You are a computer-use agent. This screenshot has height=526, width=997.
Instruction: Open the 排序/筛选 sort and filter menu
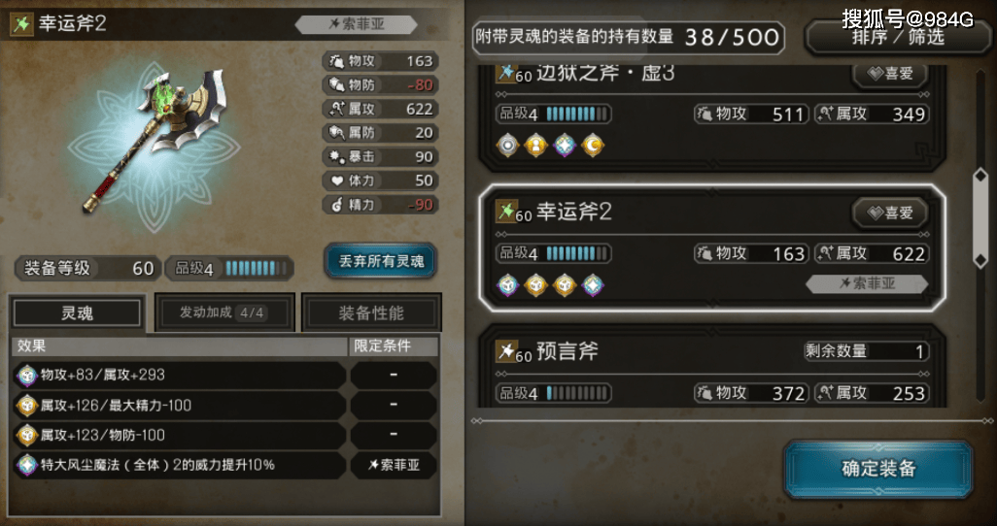point(899,38)
